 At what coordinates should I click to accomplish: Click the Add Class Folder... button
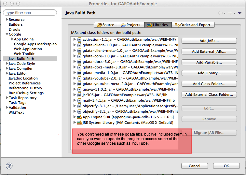point(209,84)
